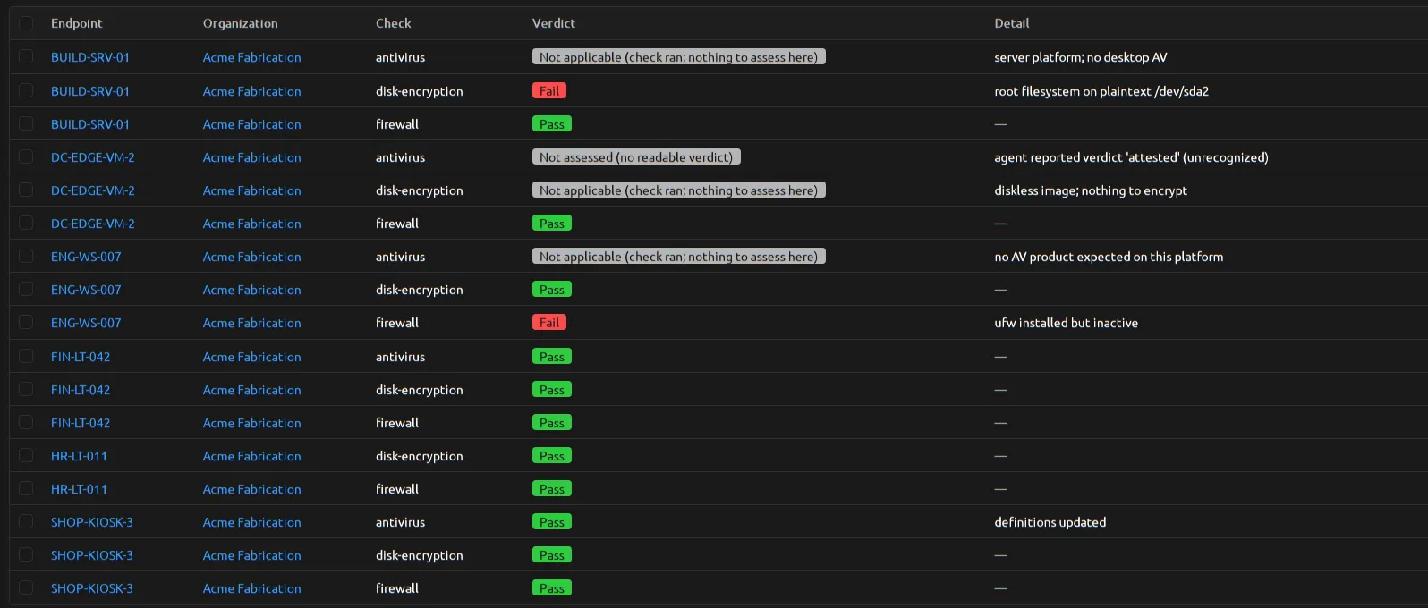This screenshot has width=1428, height=608.
Task: Click the Fail badge for BUILD-SRV-01 disk-encryption
Action: (549, 90)
